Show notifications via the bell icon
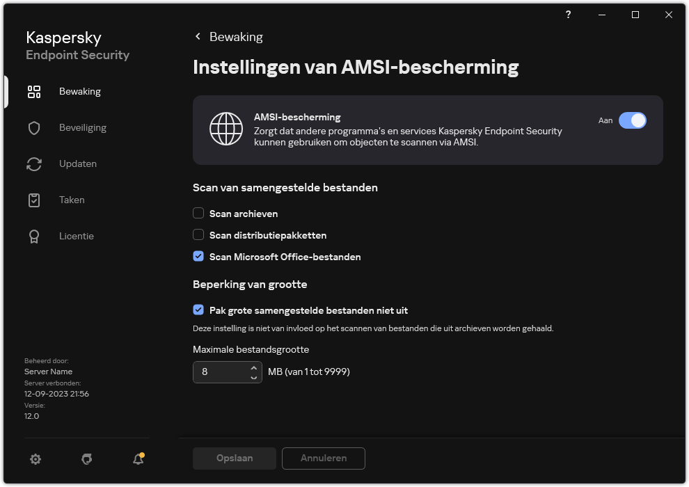Image resolution: width=689 pixels, height=487 pixels. pos(137,459)
